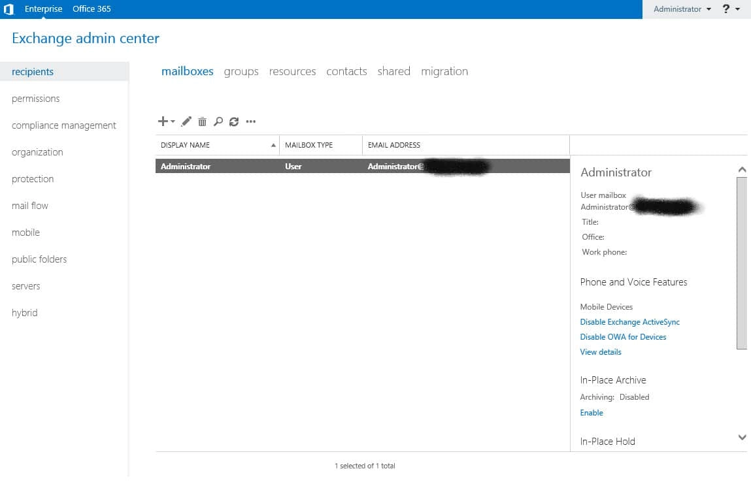
Task: Select the Administrator mailbox row
Action: [x=363, y=166]
